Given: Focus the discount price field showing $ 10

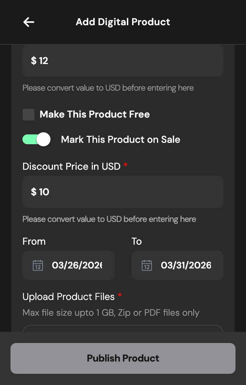Looking at the screenshot, I should tap(123, 192).
